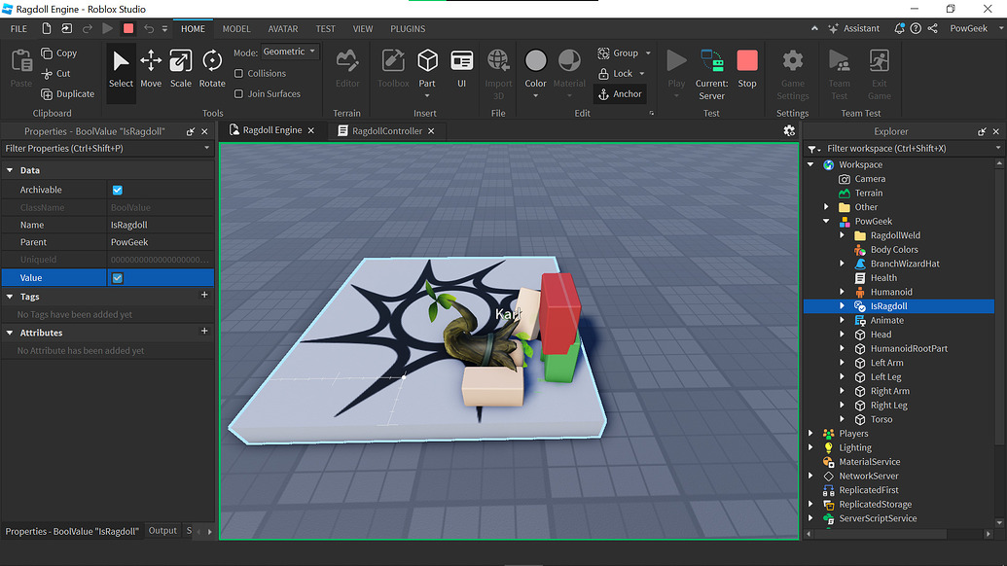Collapse the Workspace tree node
Viewport: 1007px width, 566px height.
pyautogui.click(x=811, y=164)
